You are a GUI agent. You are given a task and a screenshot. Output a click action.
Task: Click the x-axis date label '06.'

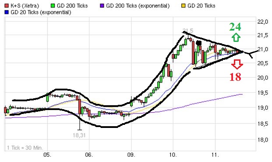point(89,155)
